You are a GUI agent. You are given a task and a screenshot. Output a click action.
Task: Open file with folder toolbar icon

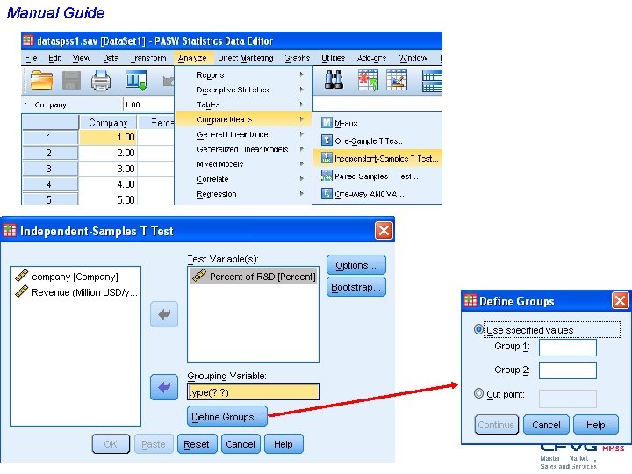point(41,80)
